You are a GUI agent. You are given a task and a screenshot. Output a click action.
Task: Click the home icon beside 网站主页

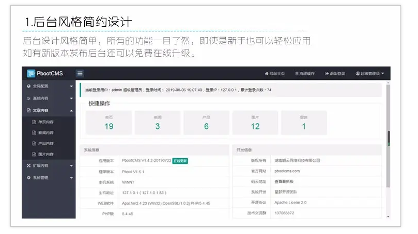pos(266,74)
